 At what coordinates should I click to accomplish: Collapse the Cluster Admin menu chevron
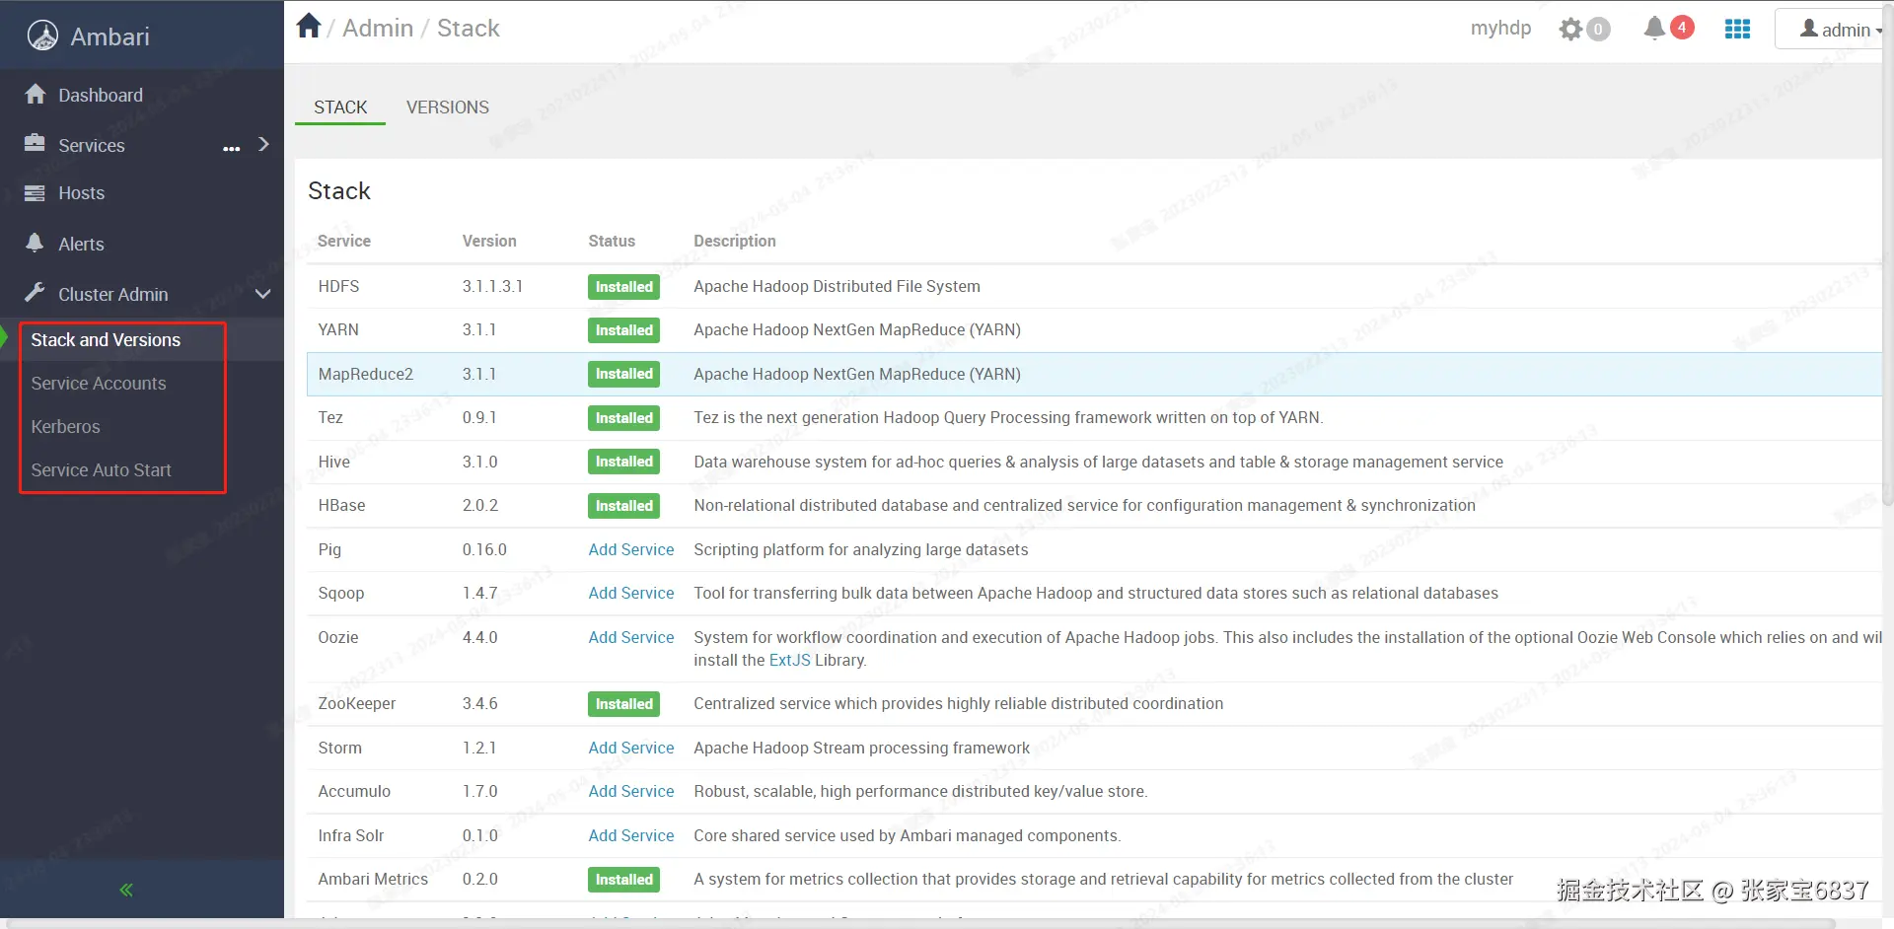coord(263,295)
